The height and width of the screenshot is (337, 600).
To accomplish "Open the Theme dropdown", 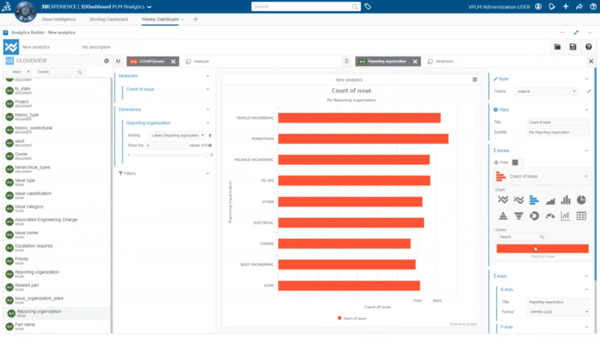I will coord(545,91).
